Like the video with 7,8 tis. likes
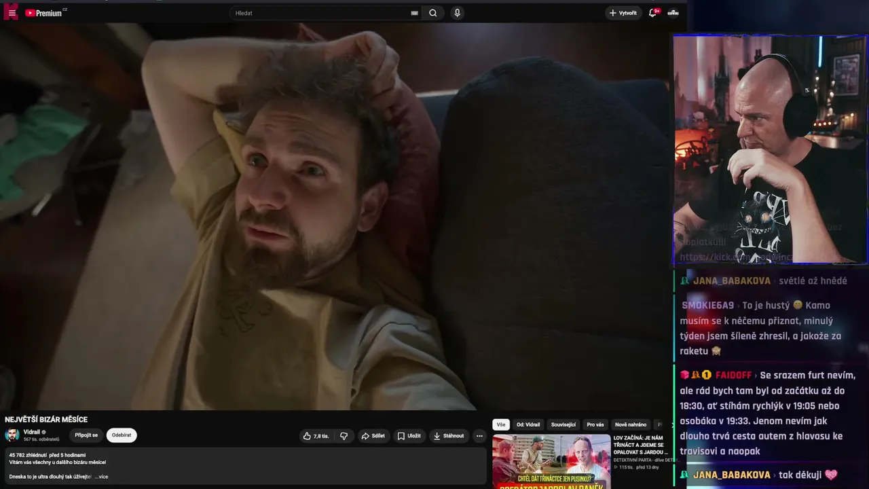Image resolution: width=869 pixels, height=489 pixels. pos(316,436)
